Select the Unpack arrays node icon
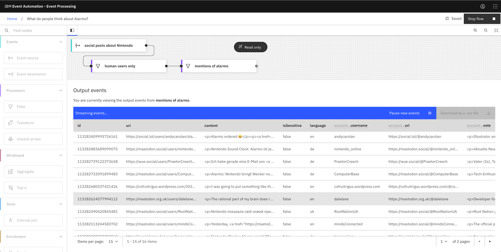 tap(11, 139)
